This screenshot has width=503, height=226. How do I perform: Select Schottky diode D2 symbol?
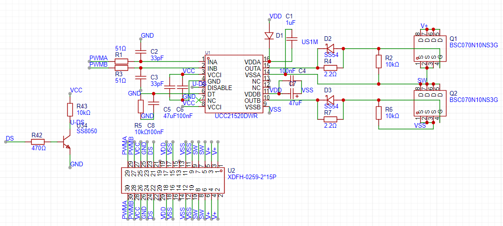330,48
